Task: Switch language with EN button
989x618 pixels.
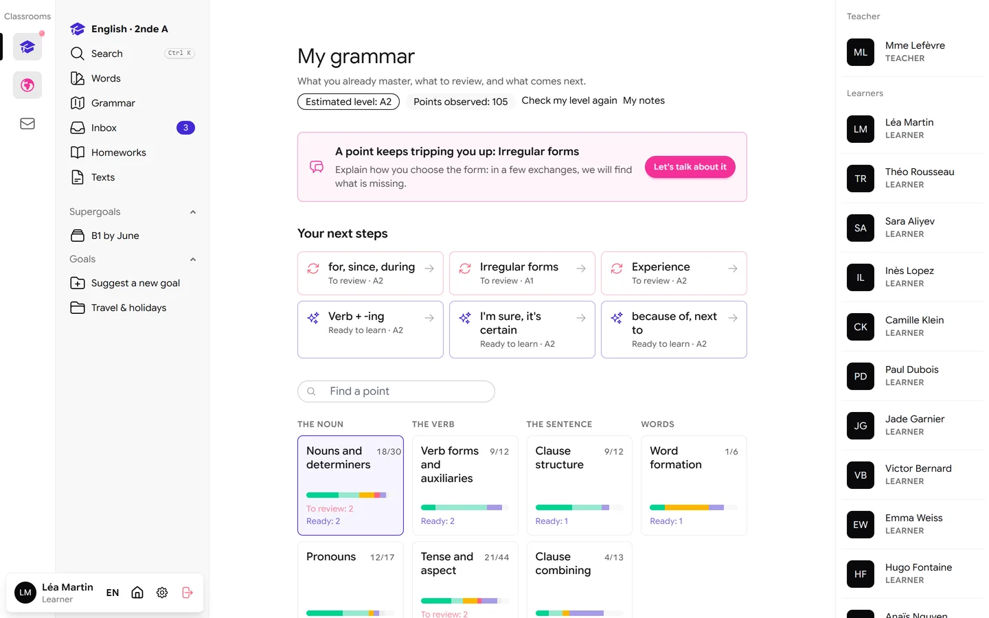Action: click(x=113, y=593)
